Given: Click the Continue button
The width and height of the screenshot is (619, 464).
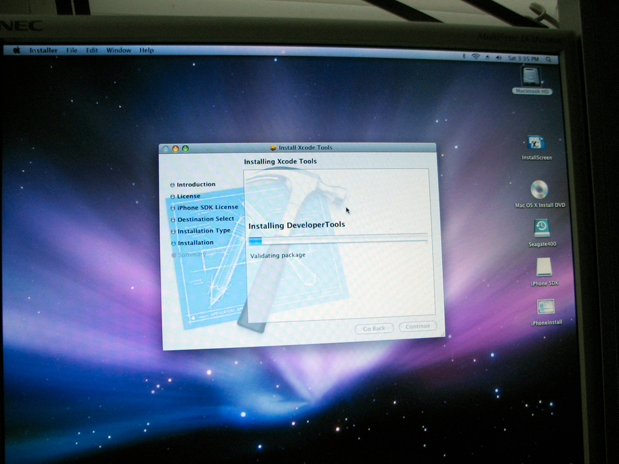Looking at the screenshot, I should coord(418,326).
